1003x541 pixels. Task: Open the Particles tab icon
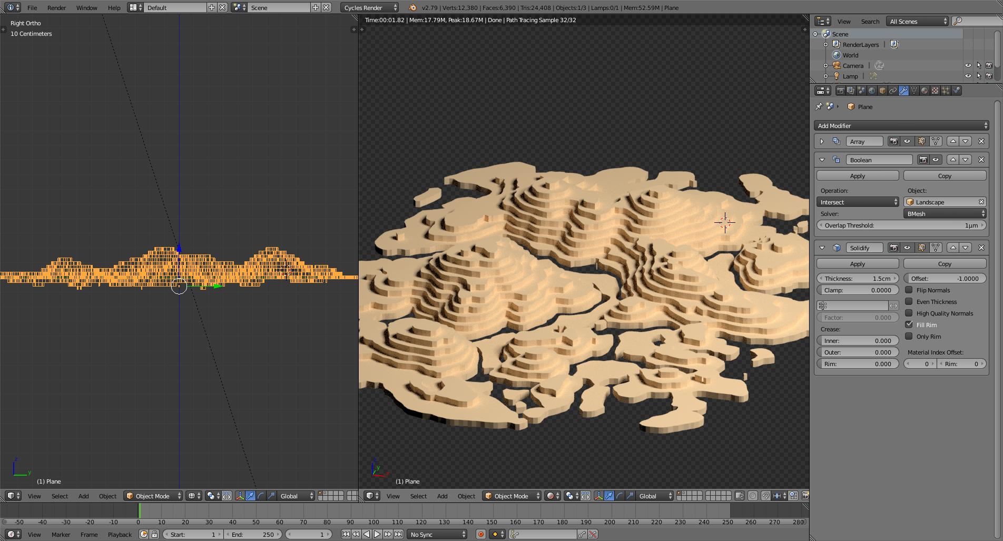click(946, 91)
